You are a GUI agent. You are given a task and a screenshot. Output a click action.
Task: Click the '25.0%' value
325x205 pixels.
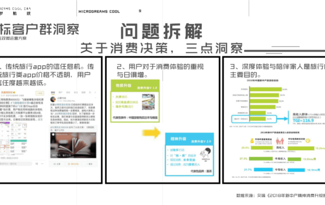point(245,148)
